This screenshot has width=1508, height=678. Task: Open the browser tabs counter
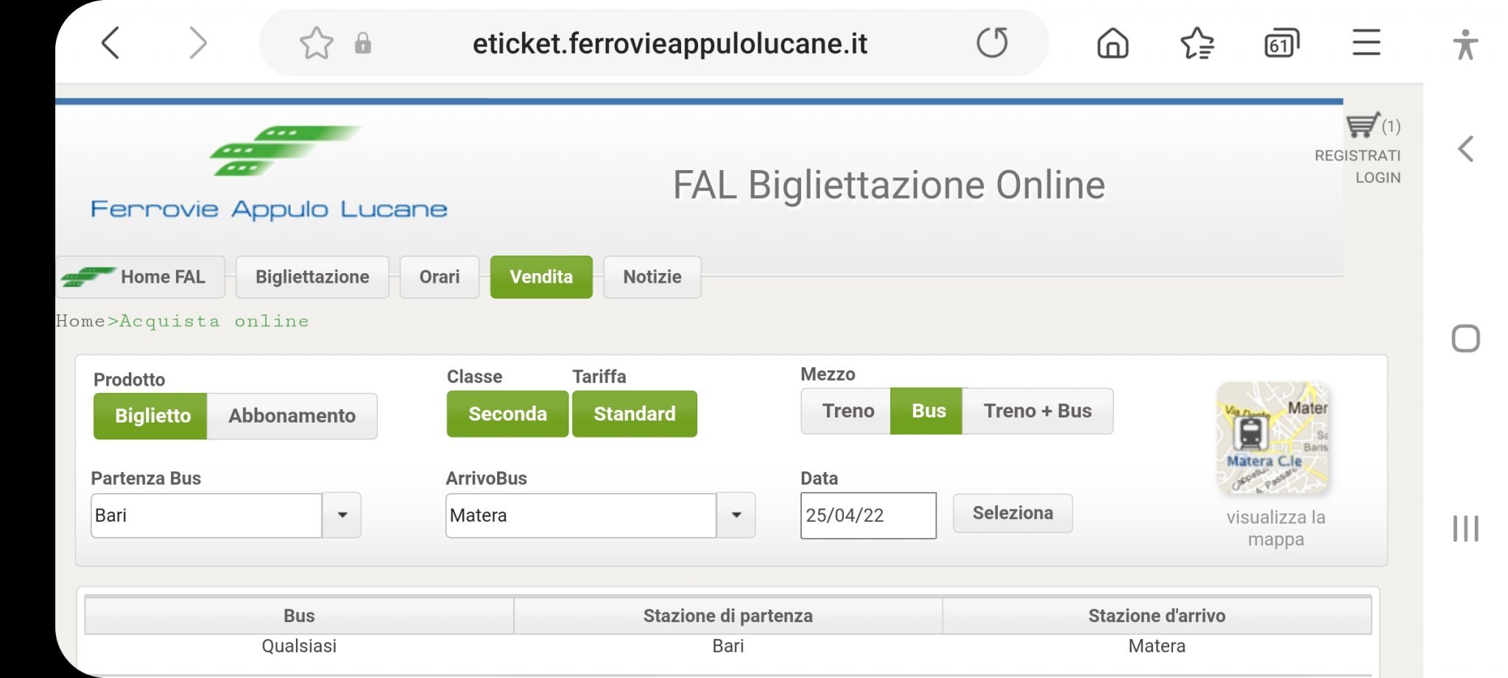click(1281, 43)
